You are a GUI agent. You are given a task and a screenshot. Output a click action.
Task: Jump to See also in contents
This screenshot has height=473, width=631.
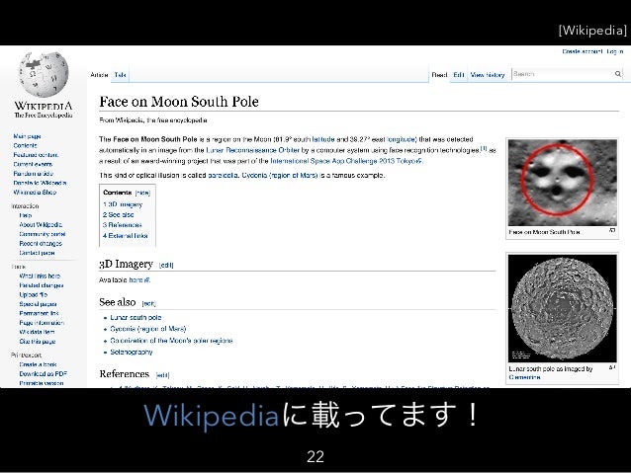pyautogui.click(x=119, y=215)
